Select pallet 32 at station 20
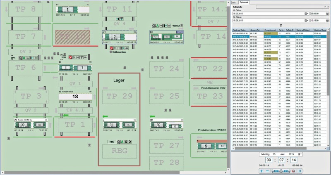The image size is (331, 175). tap(23, 125)
